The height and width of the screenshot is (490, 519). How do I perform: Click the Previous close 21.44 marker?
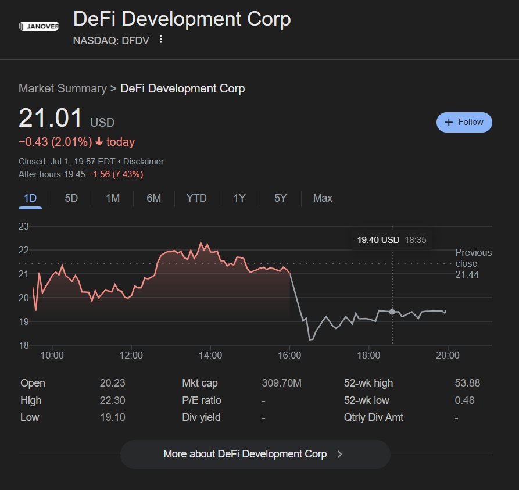[473, 263]
